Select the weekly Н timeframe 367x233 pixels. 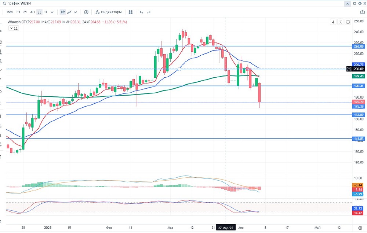coord(46,12)
